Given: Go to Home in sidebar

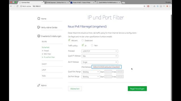Looking at the screenshot, I should 44,19.
